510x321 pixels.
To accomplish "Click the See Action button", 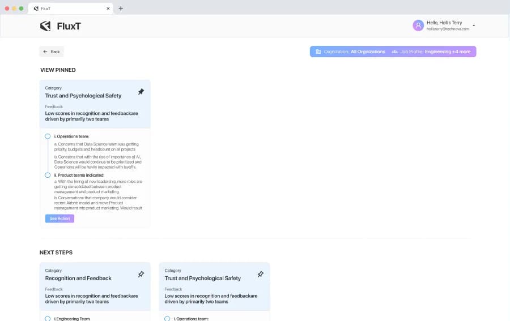I will [59, 219].
